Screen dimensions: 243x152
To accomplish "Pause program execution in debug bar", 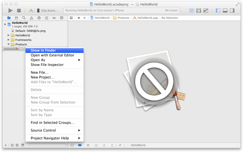I will click(x=88, y=145).
